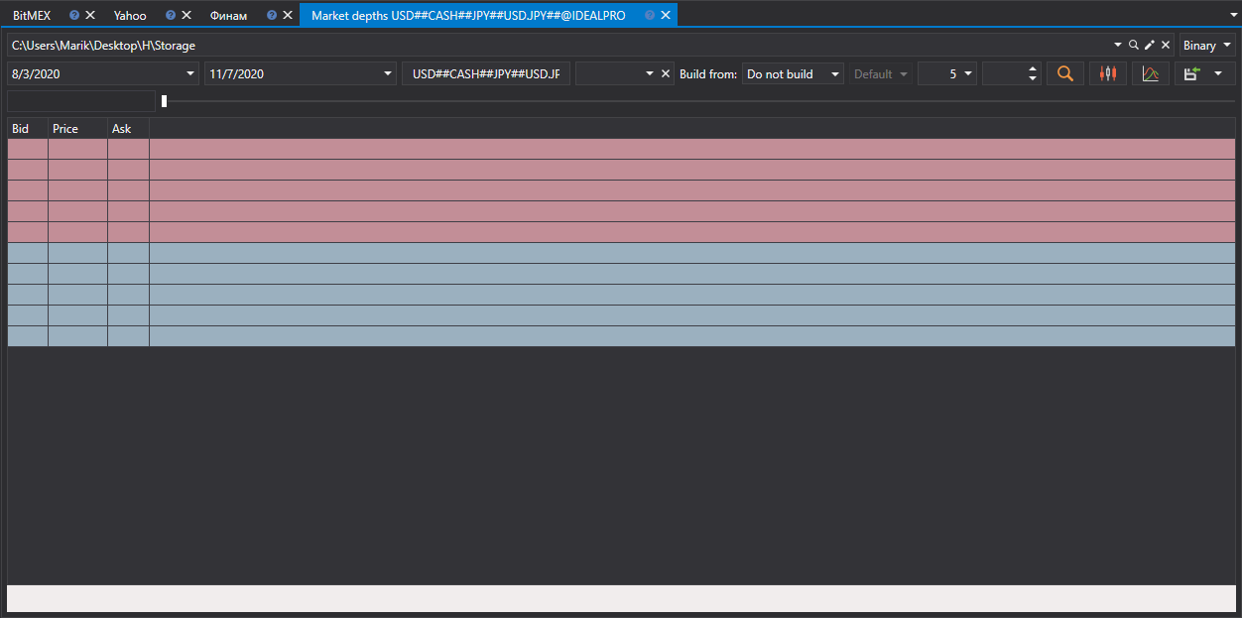The image size is (1242, 618).
Task: Open the tab list dropdown arrow
Action: (x=1231, y=16)
